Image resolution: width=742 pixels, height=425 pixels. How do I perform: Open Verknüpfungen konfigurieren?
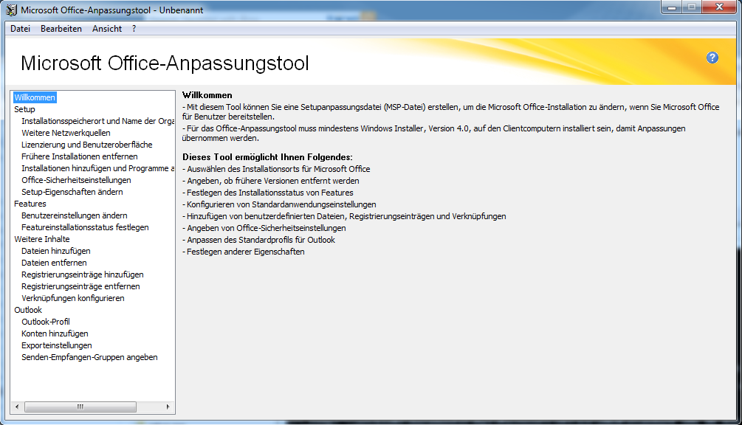tap(73, 298)
